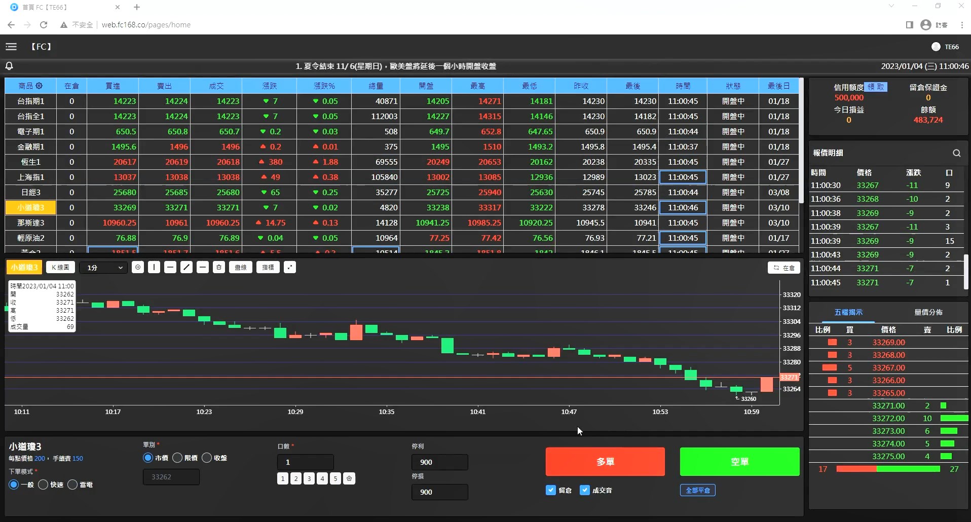
Task: Set quantity with preset button 2
Action: point(296,478)
